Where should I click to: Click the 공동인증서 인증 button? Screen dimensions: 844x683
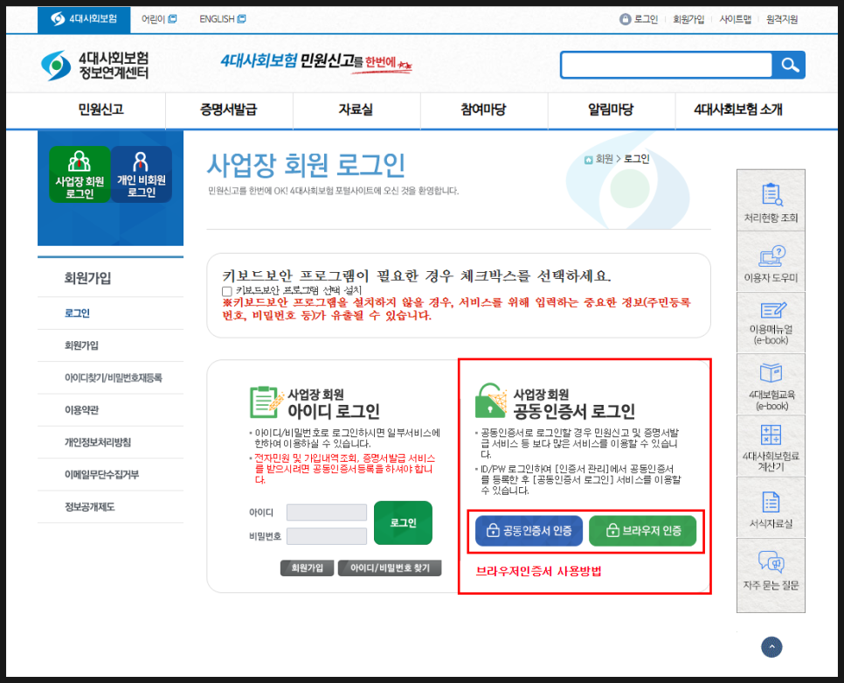(x=529, y=531)
